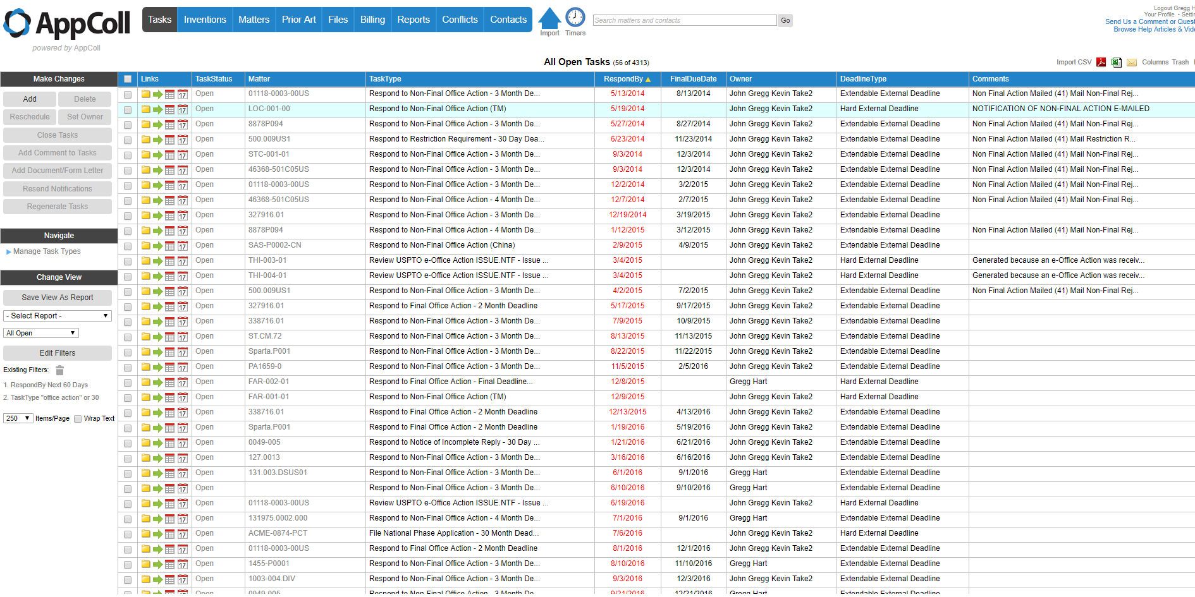Open the Timers clock icon
Image resolution: width=1195 pixels, height=597 pixels.
[575, 18]
